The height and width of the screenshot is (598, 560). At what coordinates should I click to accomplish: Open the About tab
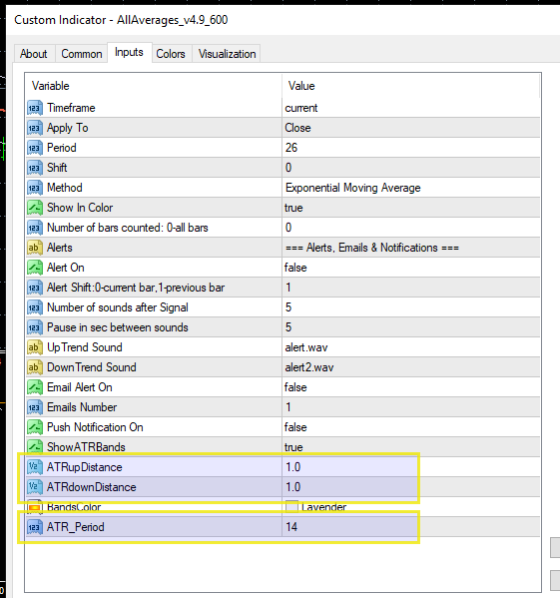point(34,54)
